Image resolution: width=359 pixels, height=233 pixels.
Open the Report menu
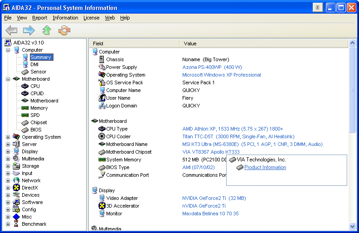point(39,18)
